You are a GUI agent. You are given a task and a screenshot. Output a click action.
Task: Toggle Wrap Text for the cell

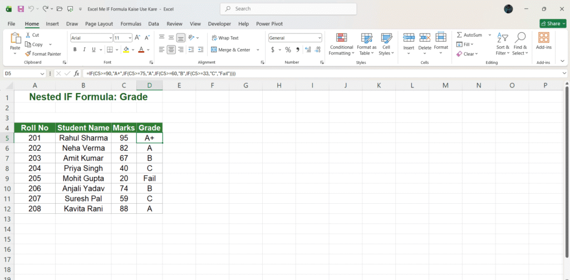[x=225, y=38]
